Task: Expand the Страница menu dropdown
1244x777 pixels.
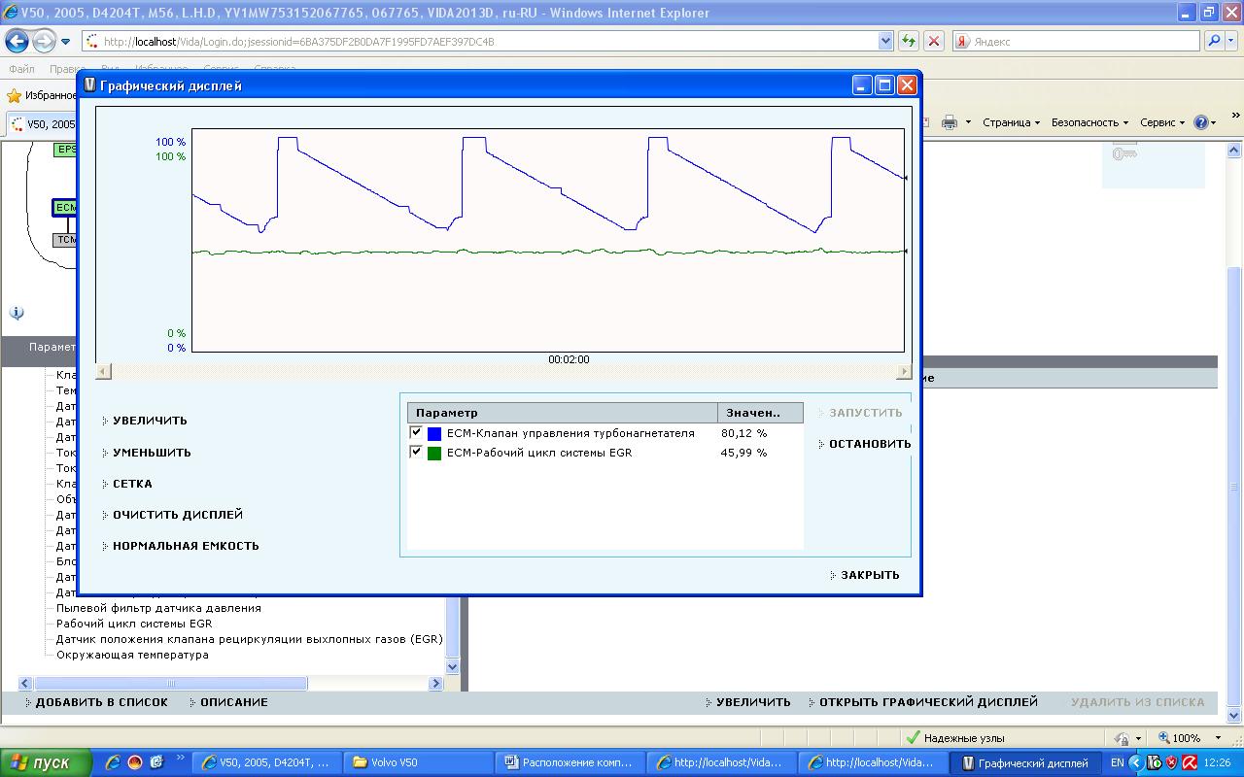Action: pos(1011,122)
